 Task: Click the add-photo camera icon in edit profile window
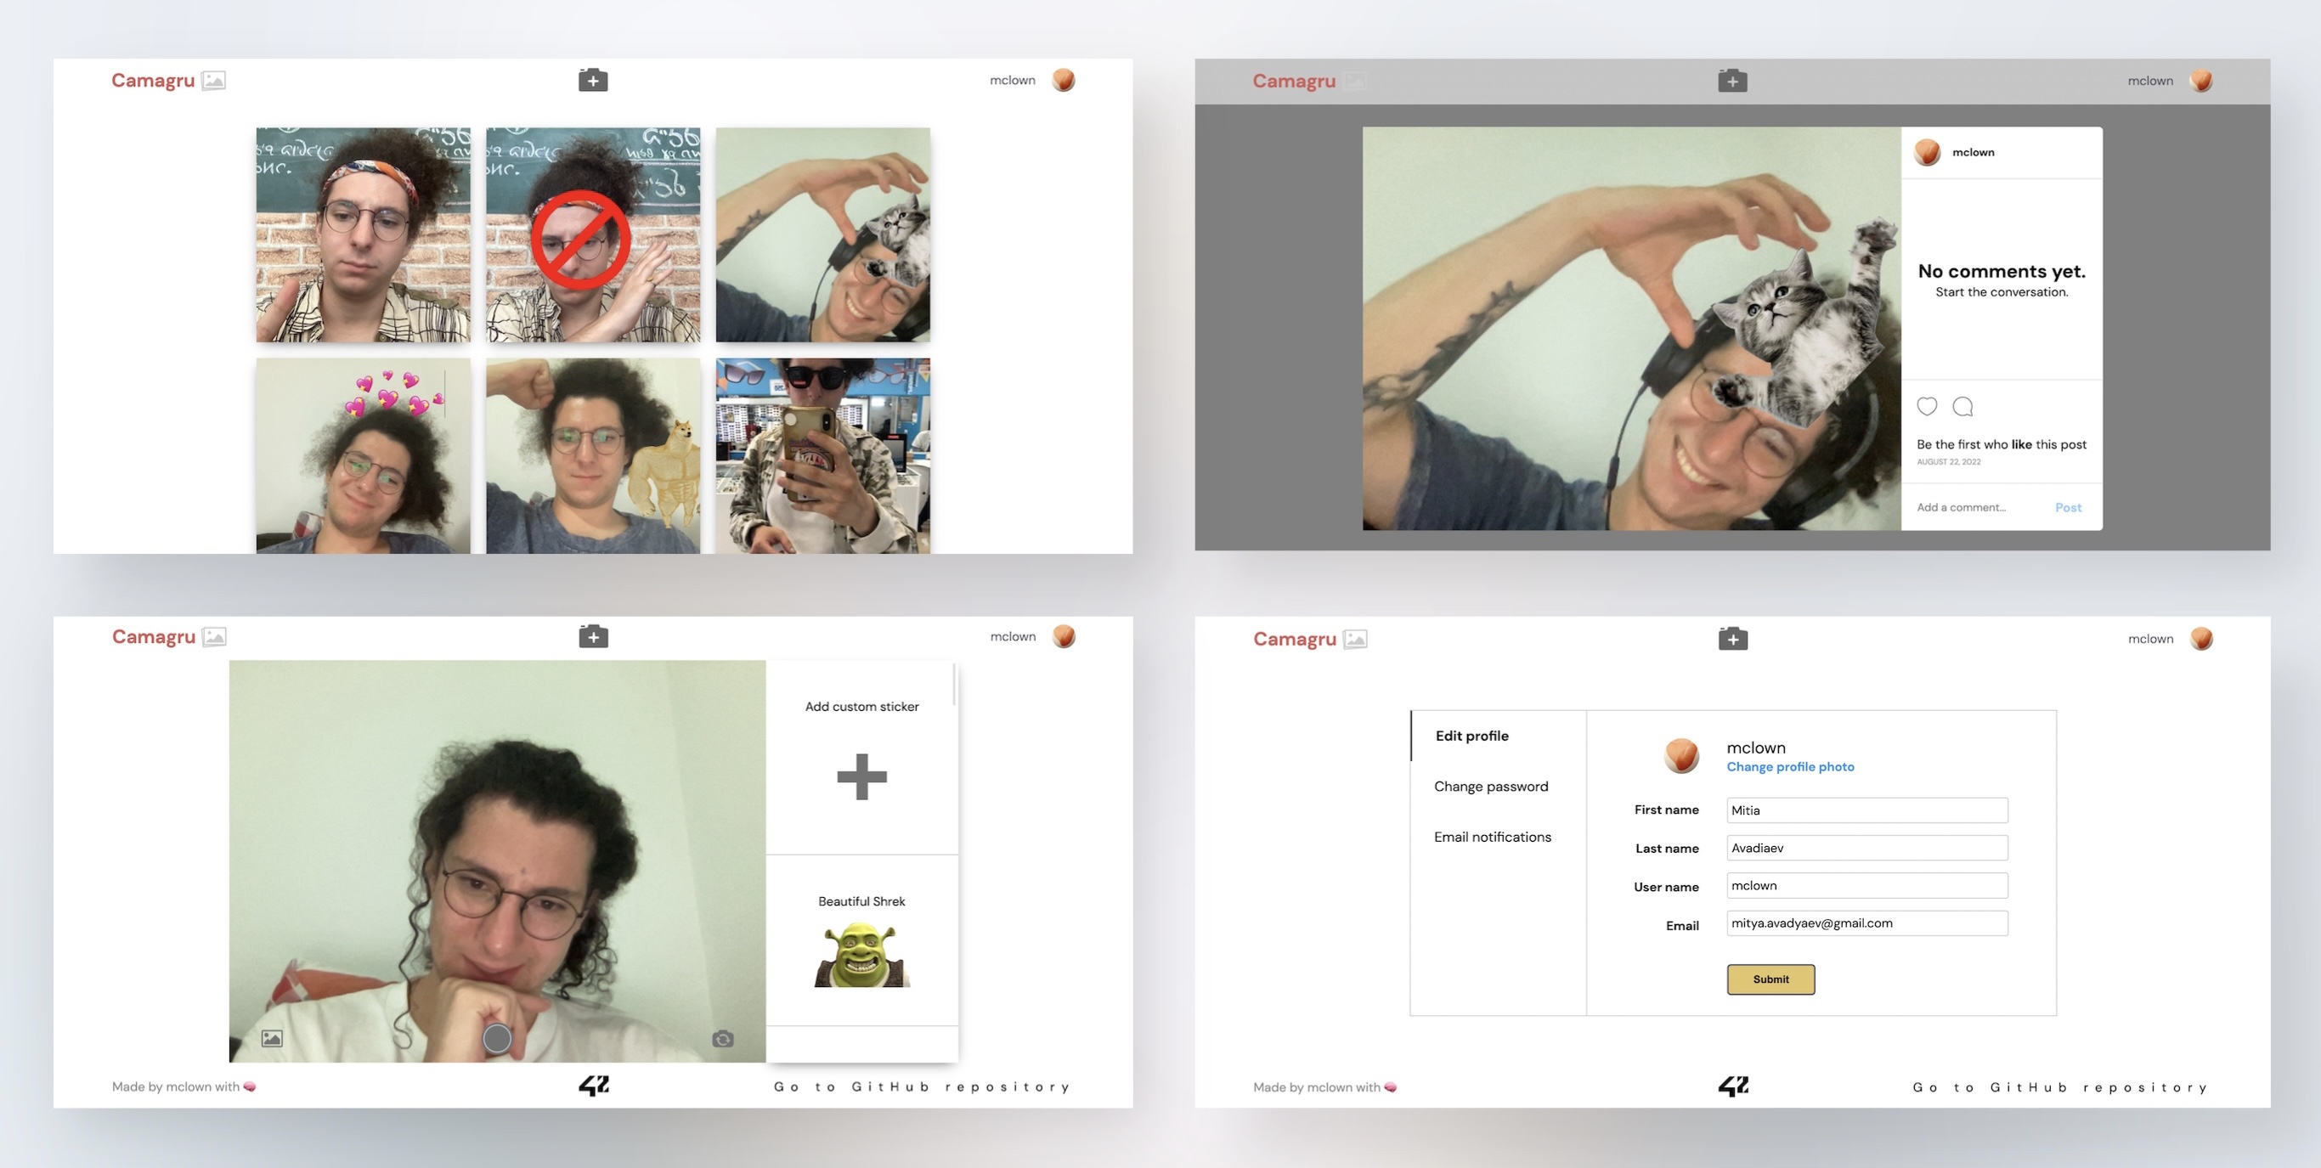click(x=1731, y=638)
